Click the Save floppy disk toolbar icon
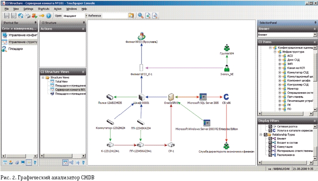Image resolution: width=318 pixels, height=181 pixels. pos(7,16)
